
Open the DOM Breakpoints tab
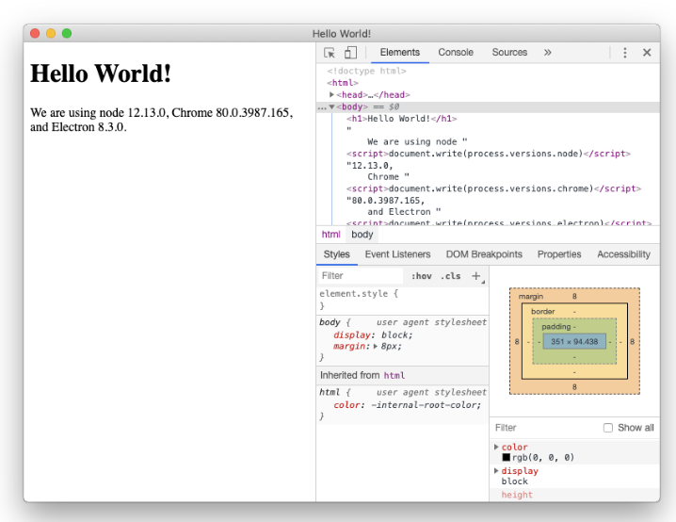484,254
